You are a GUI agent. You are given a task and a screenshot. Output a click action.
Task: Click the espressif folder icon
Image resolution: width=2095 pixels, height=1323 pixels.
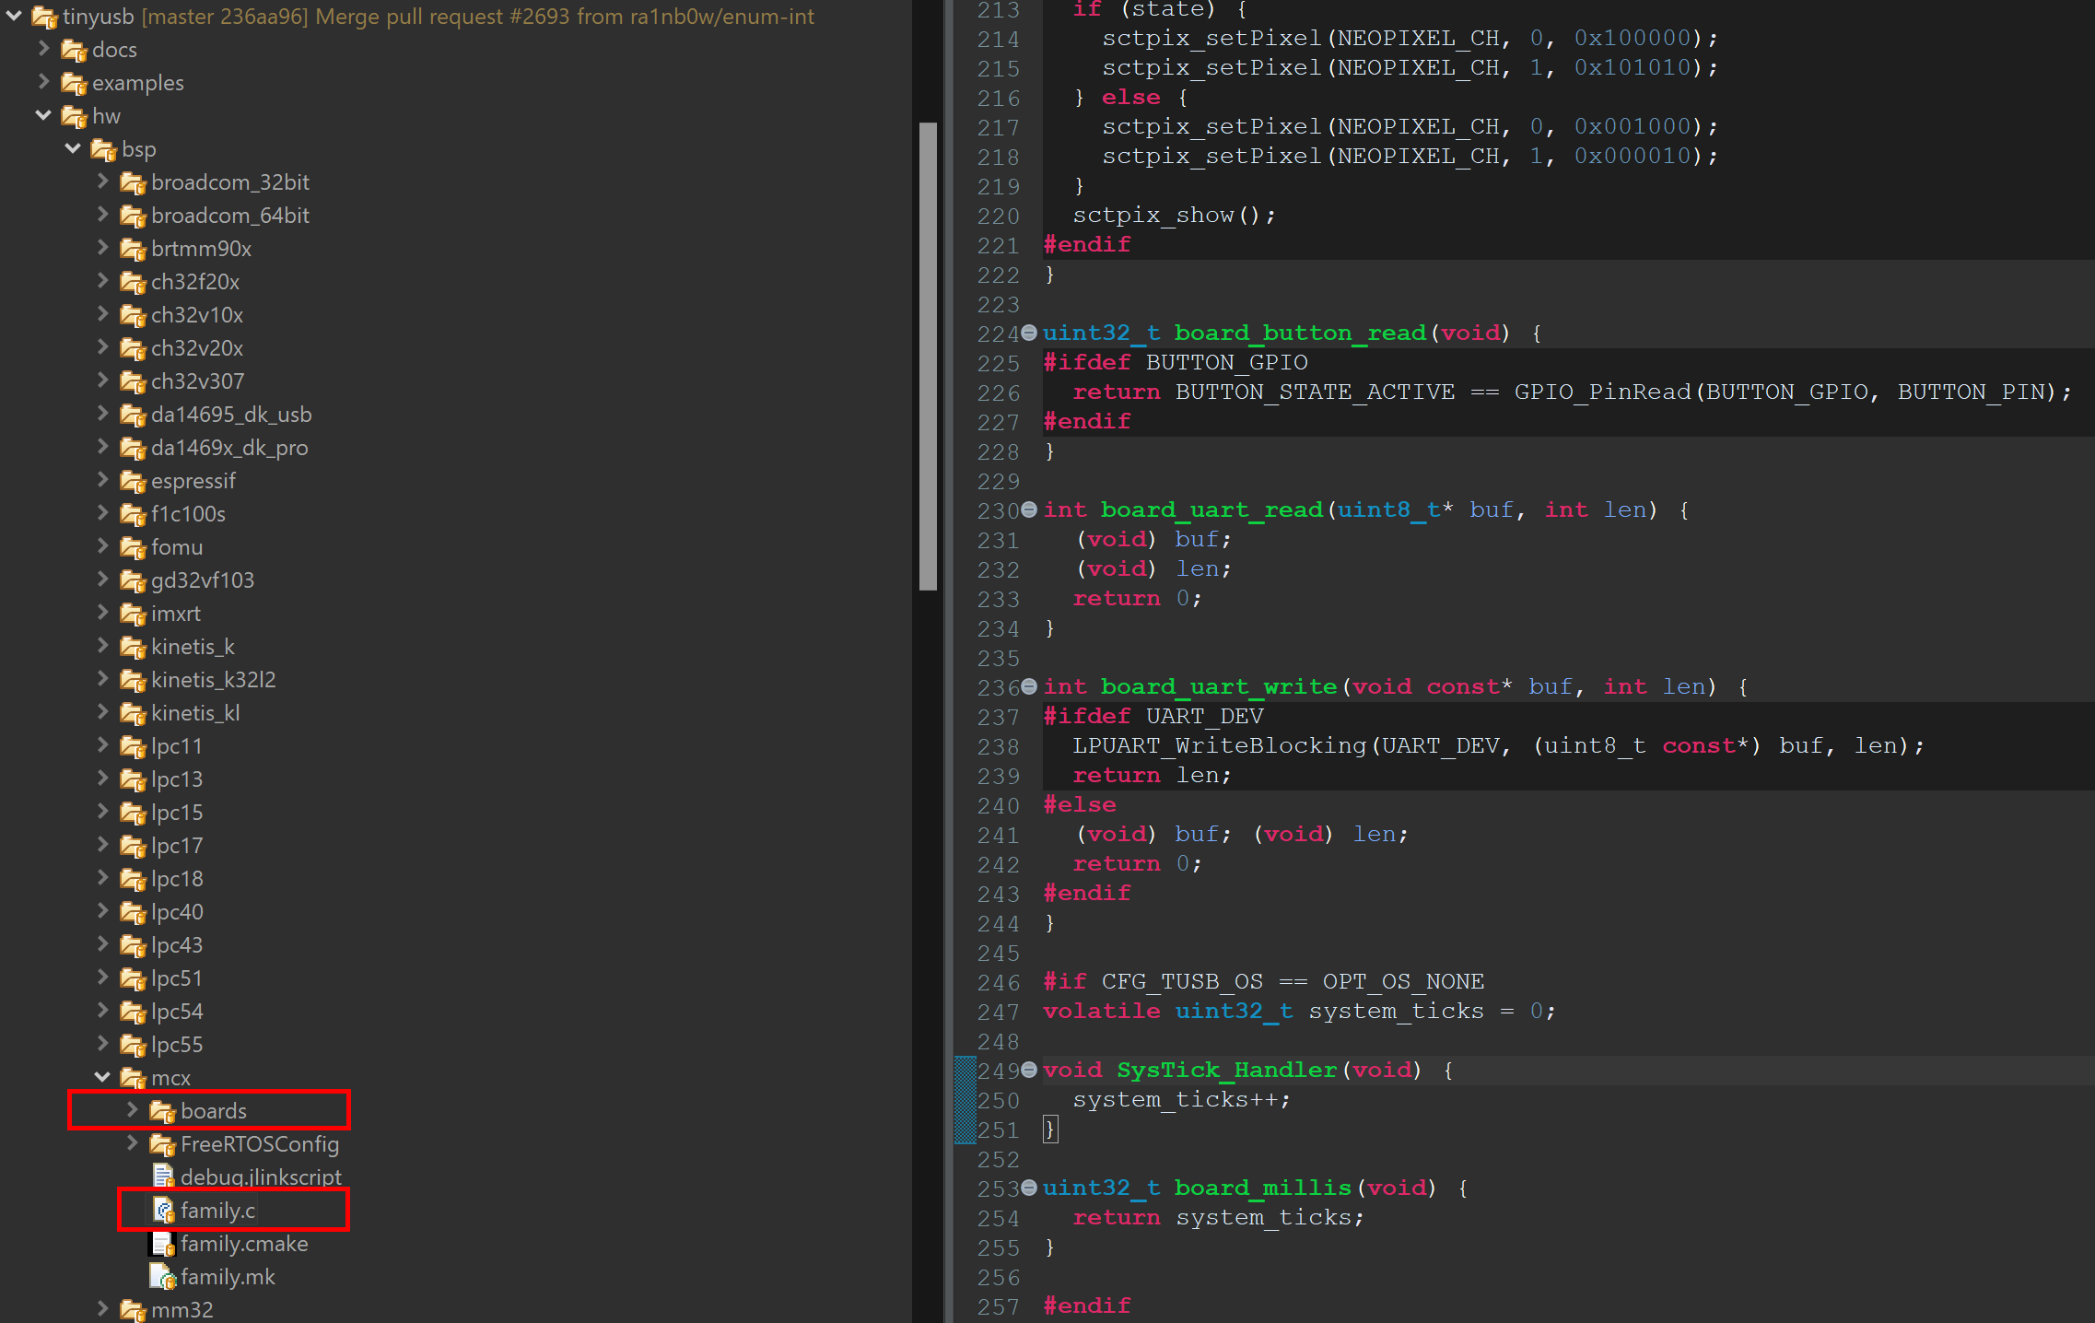pos(133,481)
